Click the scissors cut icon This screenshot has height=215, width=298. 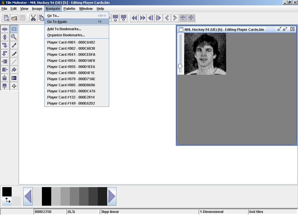pyautogui.click(x=33, y=18)
